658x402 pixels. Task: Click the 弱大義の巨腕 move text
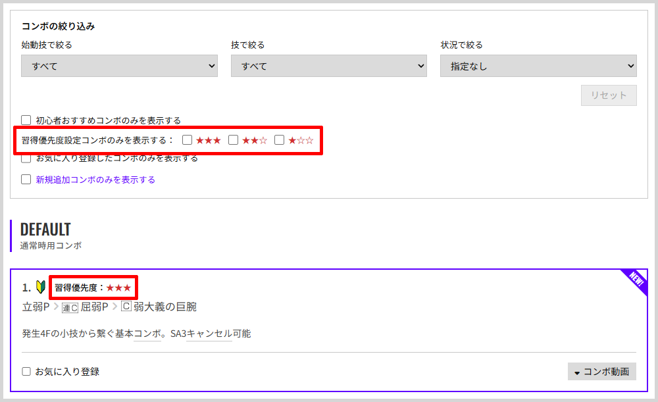point(165,307)
